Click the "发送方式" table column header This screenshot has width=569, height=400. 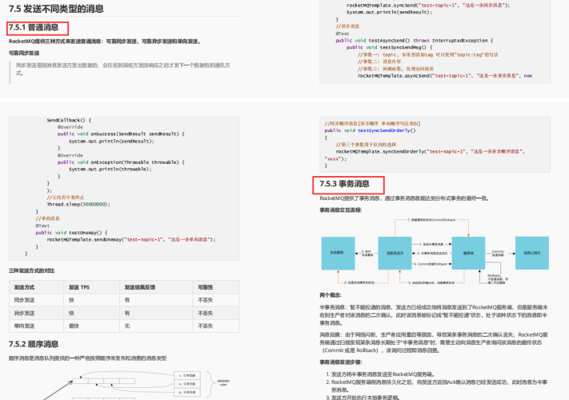[24, 287]
